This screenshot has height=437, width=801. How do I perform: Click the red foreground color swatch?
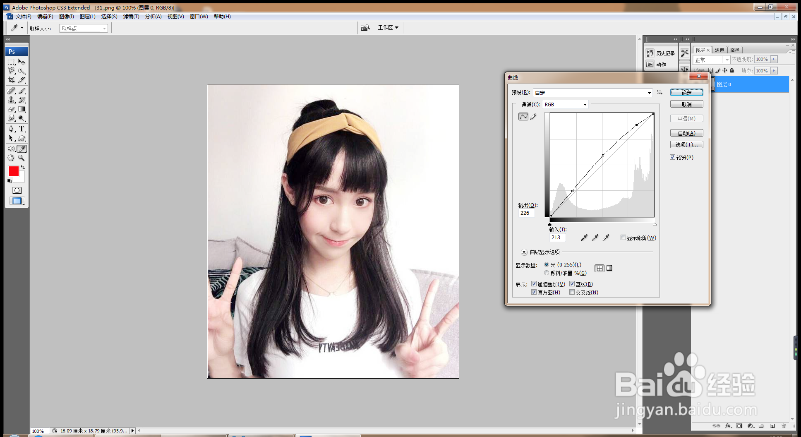coord(13,171)
